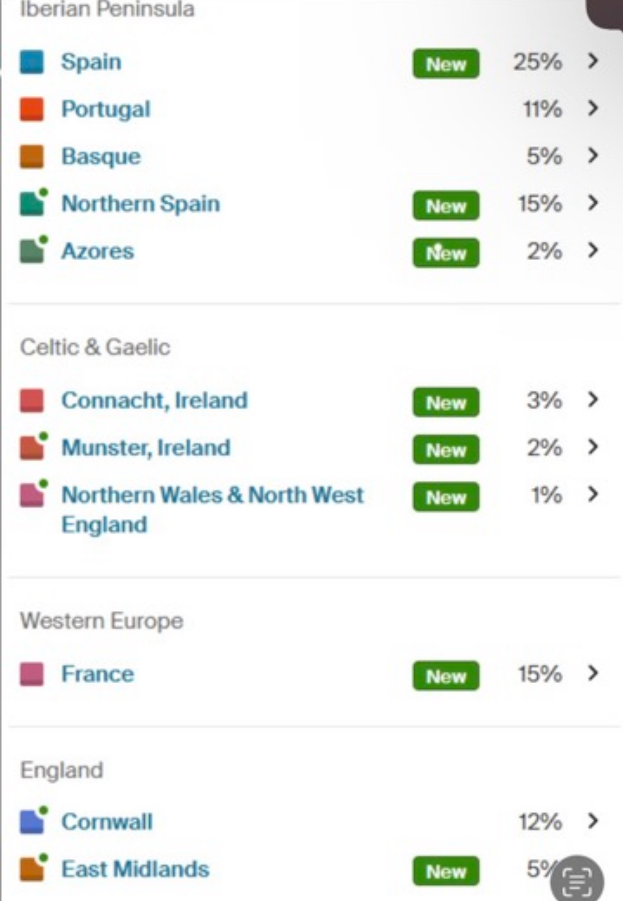
Task: Click the Cornwall region icon
Action: click(x=32, y=821)
